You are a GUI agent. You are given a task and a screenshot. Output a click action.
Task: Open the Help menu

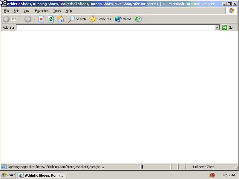(69, 11)
